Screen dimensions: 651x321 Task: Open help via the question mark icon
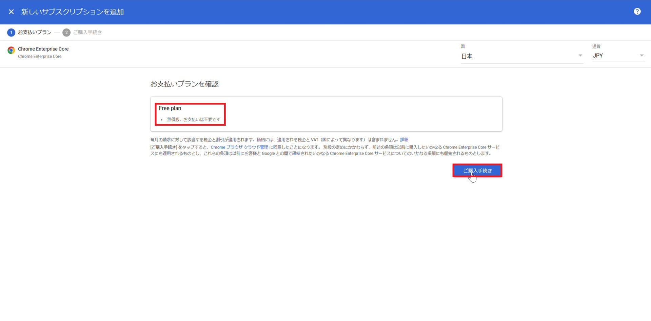click(x=637, y=12)
